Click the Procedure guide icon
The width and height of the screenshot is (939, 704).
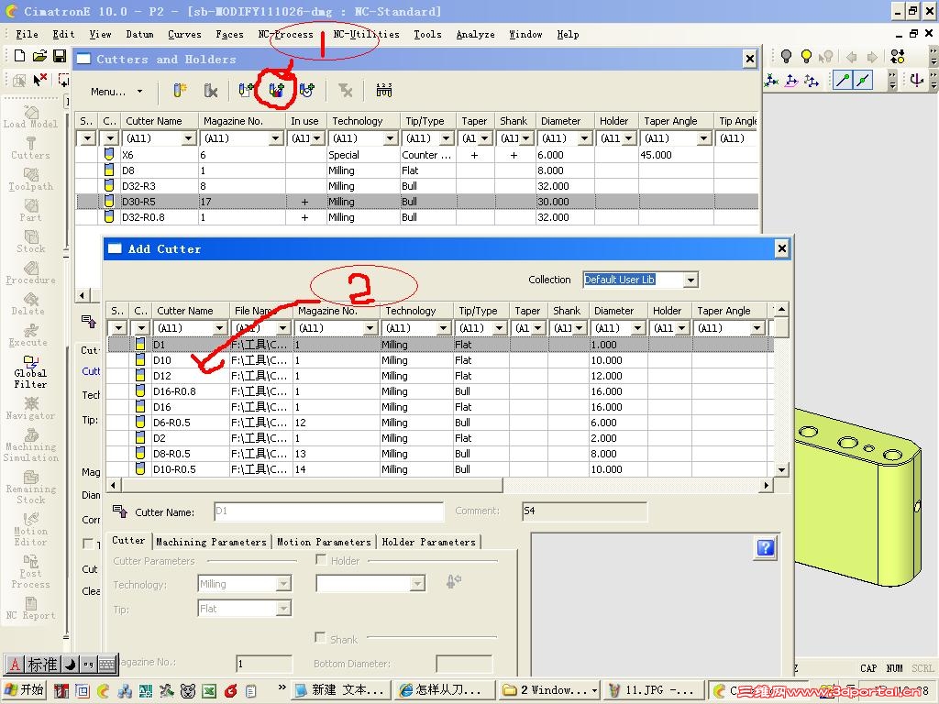pyautogui.click(x=30, y=273)
